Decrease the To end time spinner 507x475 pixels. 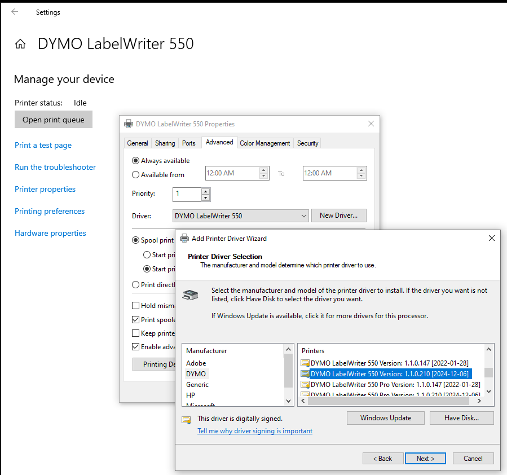tap(361, 176)
